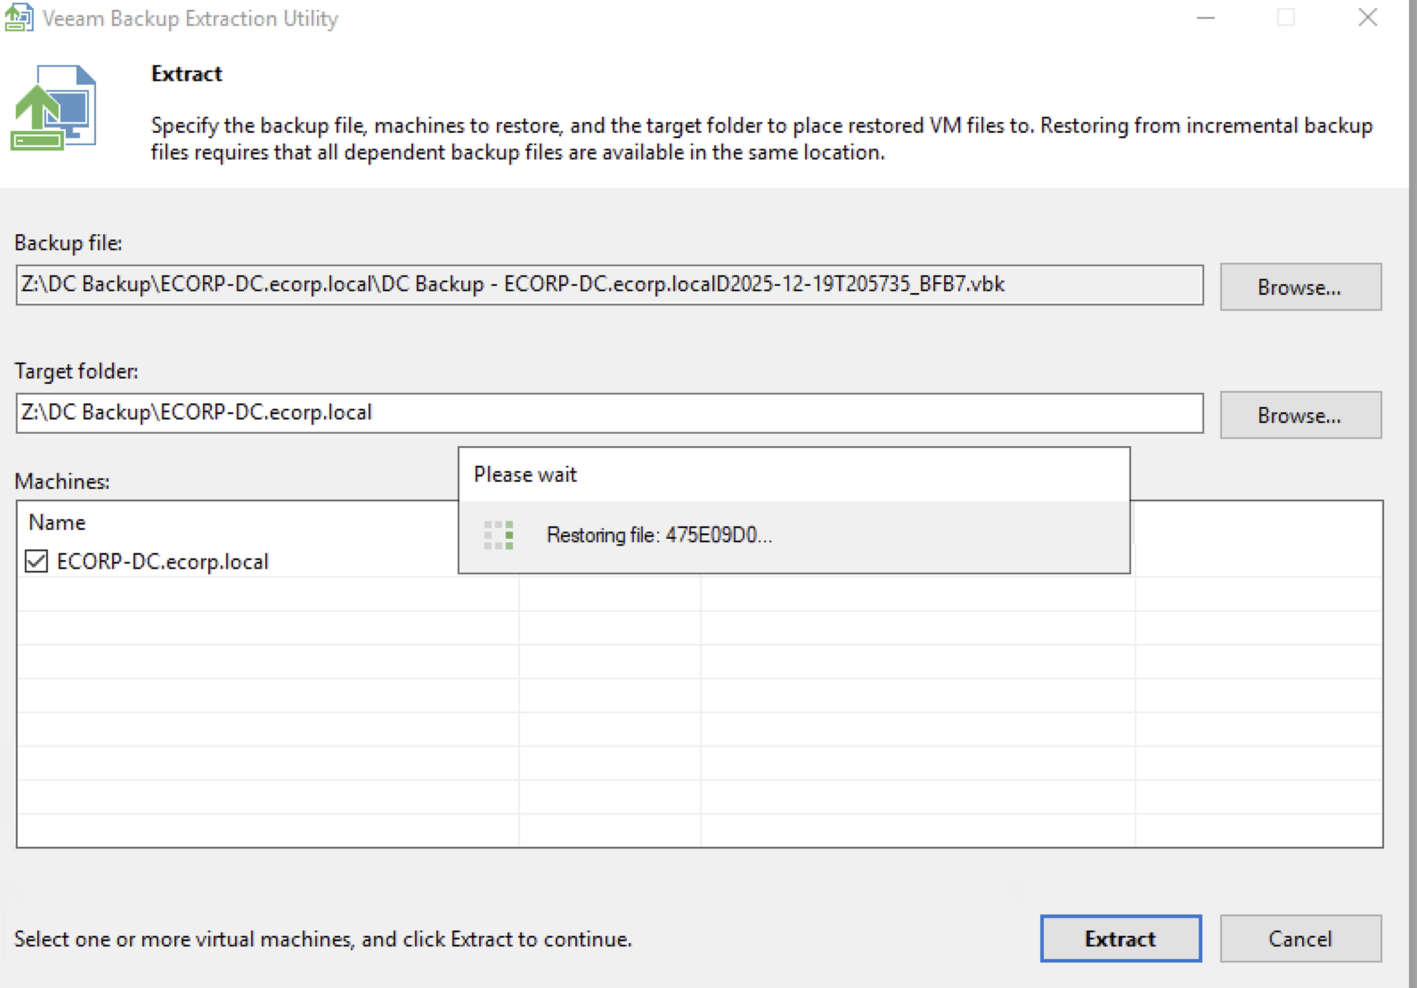Cancel the extraction operation
The image size is (1417, 988).
pos(1300,940)
